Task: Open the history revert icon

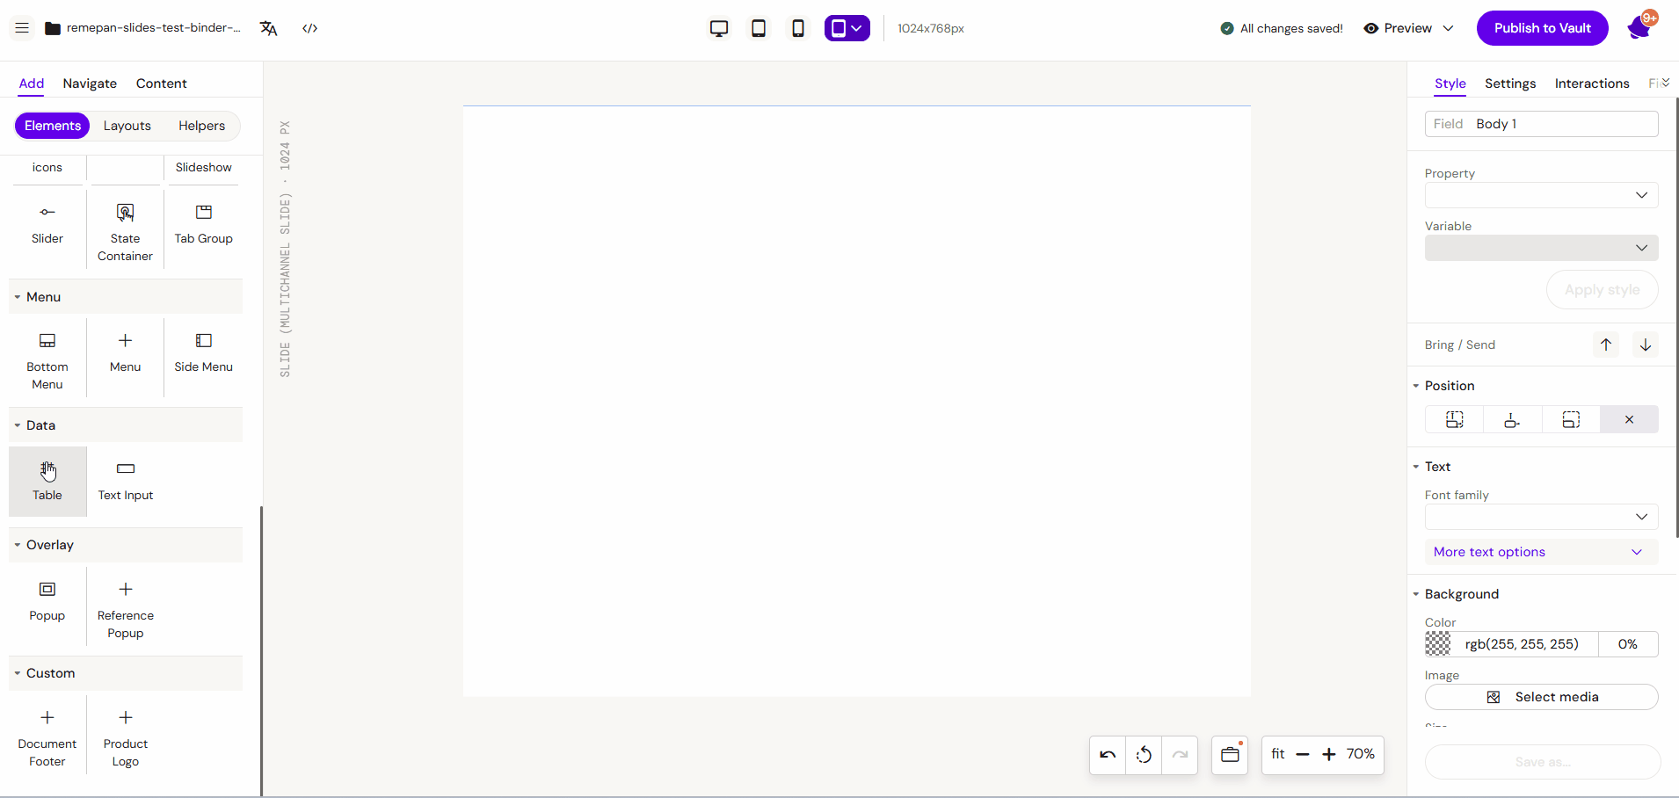Action: point(1144,755)
